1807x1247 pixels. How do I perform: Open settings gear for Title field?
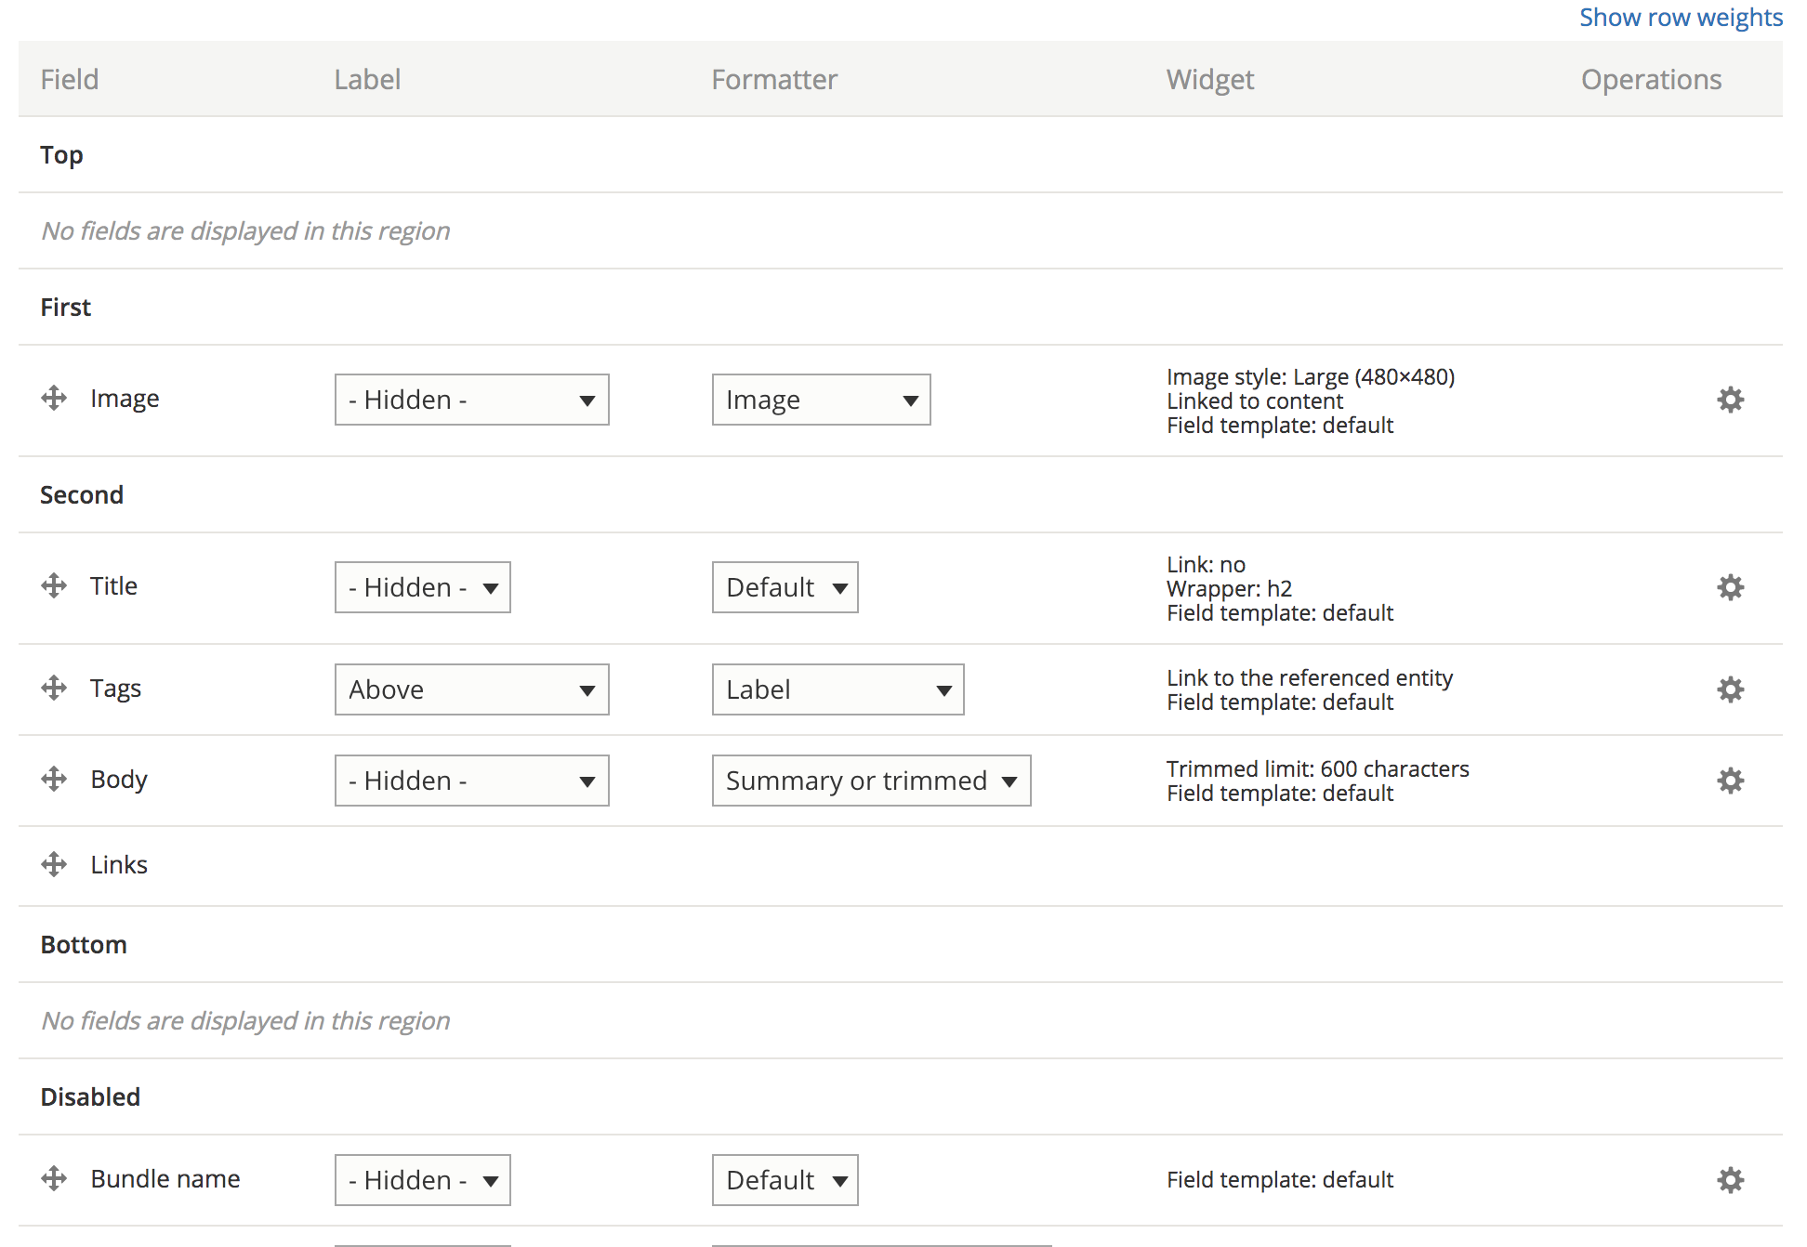tap(1730, 588)
